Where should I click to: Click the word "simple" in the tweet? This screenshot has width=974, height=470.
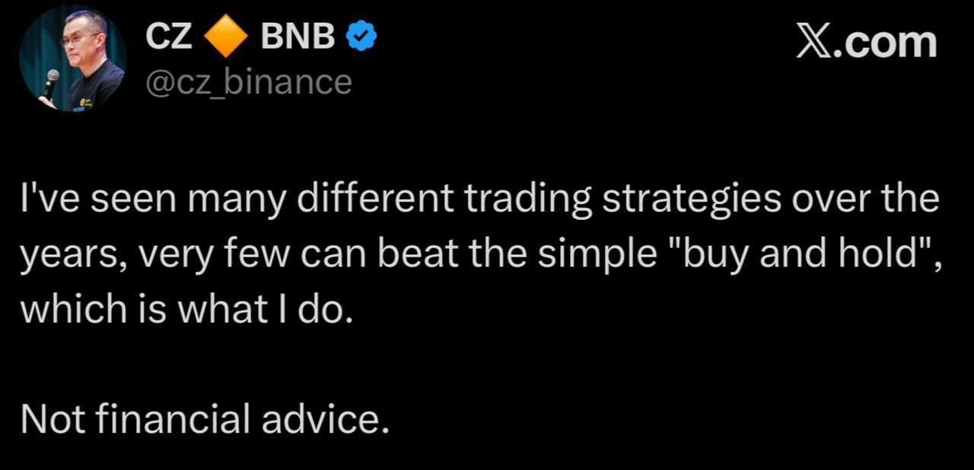[x=597, y=255]
